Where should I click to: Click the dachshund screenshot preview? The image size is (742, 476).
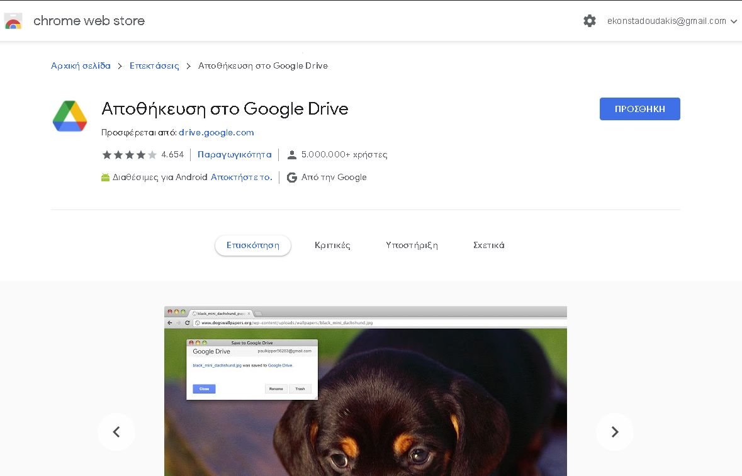click(365, 390)
